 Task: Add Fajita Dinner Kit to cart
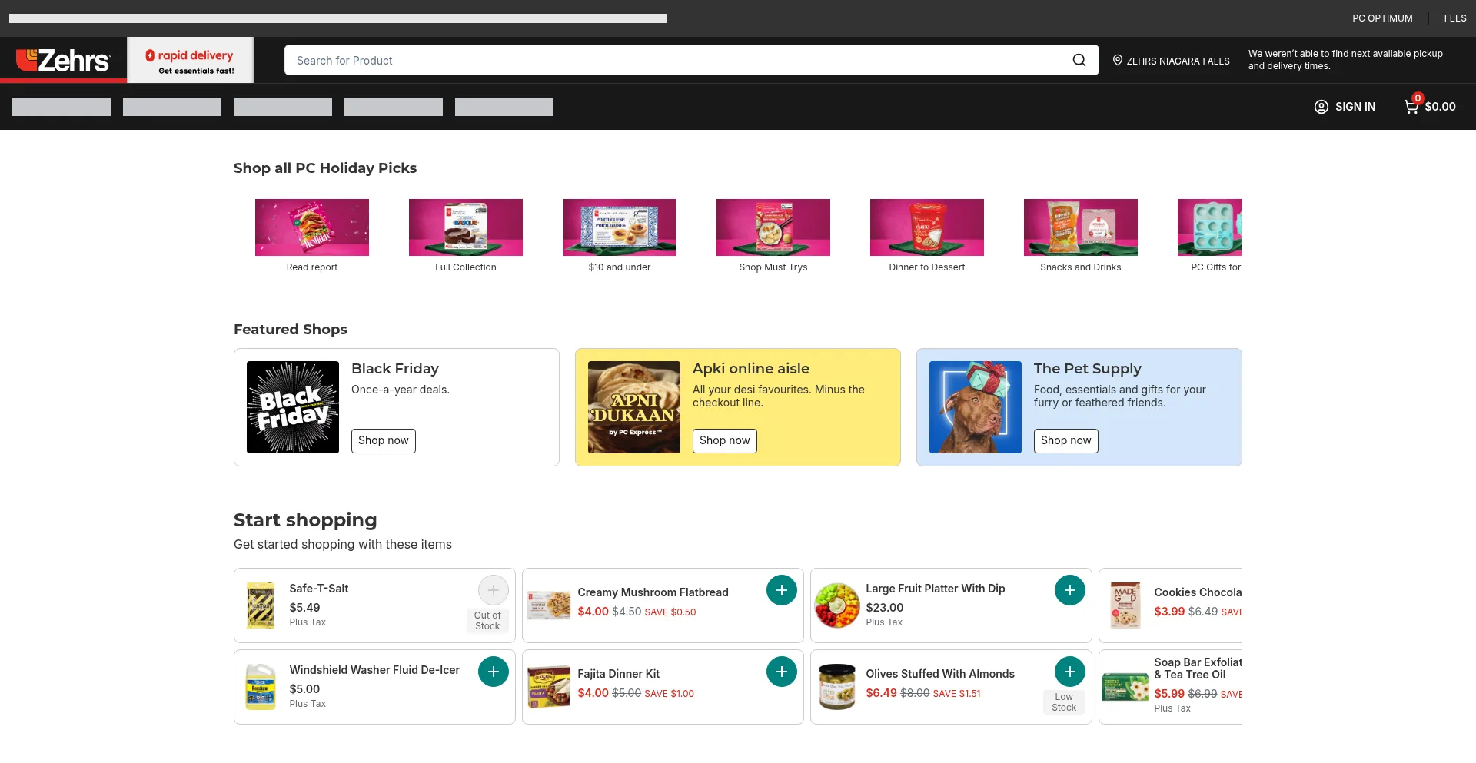pos(781,672)
